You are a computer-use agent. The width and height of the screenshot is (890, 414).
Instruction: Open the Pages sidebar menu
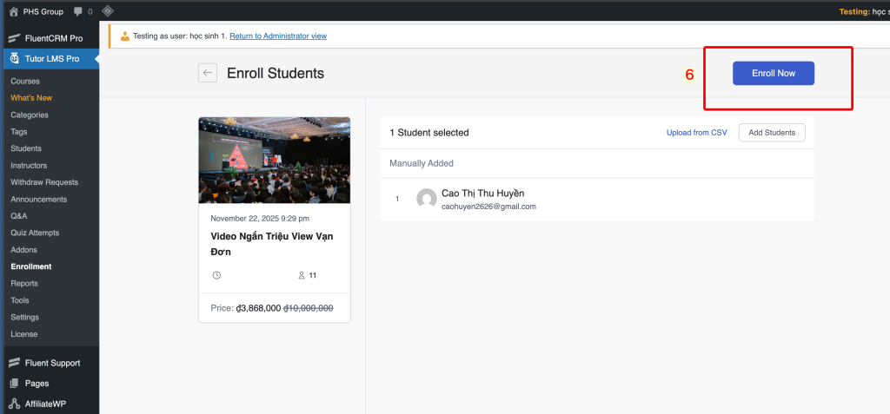tap(37, 383)
